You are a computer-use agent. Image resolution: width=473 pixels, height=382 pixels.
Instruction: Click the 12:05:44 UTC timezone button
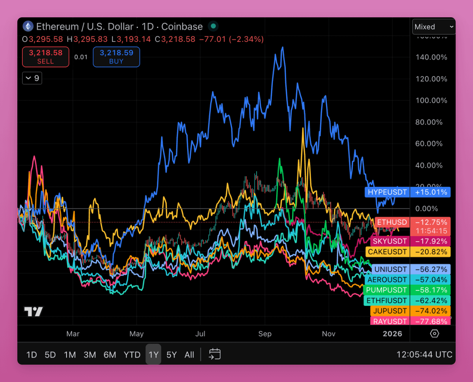tap(424, 354)
